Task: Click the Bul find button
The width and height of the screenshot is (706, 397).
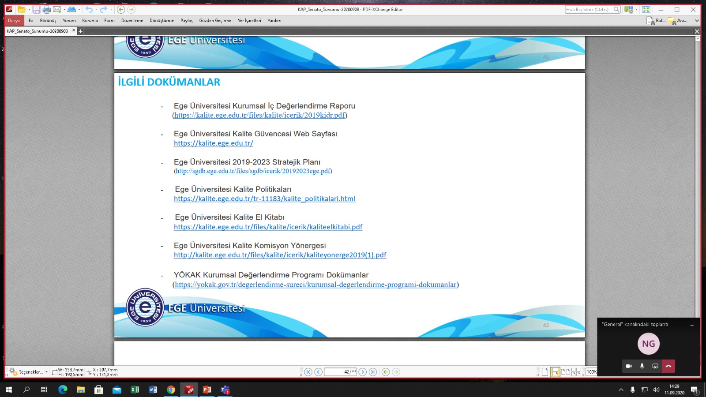Action: (x=656, y=20)
